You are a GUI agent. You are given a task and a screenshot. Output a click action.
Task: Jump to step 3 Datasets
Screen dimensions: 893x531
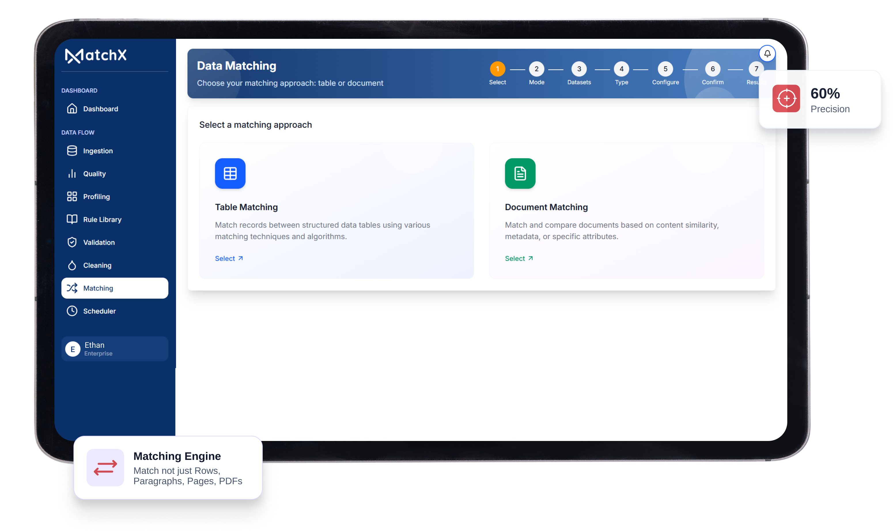click(x=579, y=69)
